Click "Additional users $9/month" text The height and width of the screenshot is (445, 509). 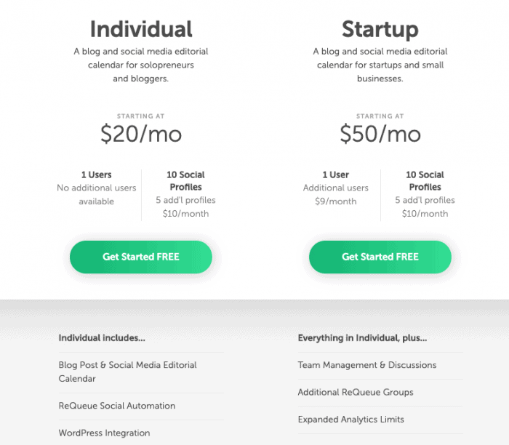(x=335, y=194)
